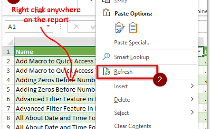Select row header 4
This screenshot has height=129, width=211.
[8, 80]
